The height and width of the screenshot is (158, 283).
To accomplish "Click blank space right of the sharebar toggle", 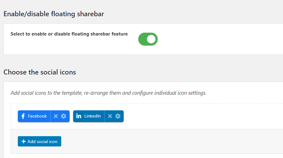I will (x=219, y=39).
